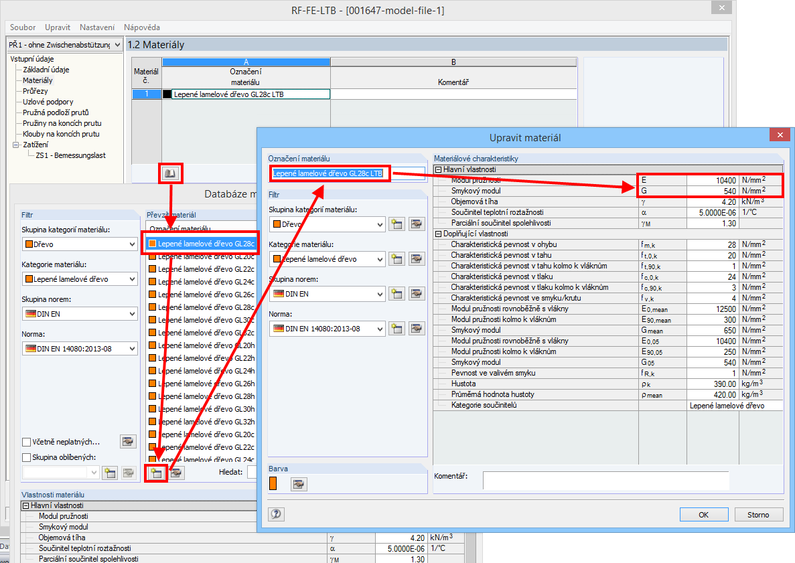
Task: Click the Komentář field in Upravit materiál
Action: pos(606,481)
